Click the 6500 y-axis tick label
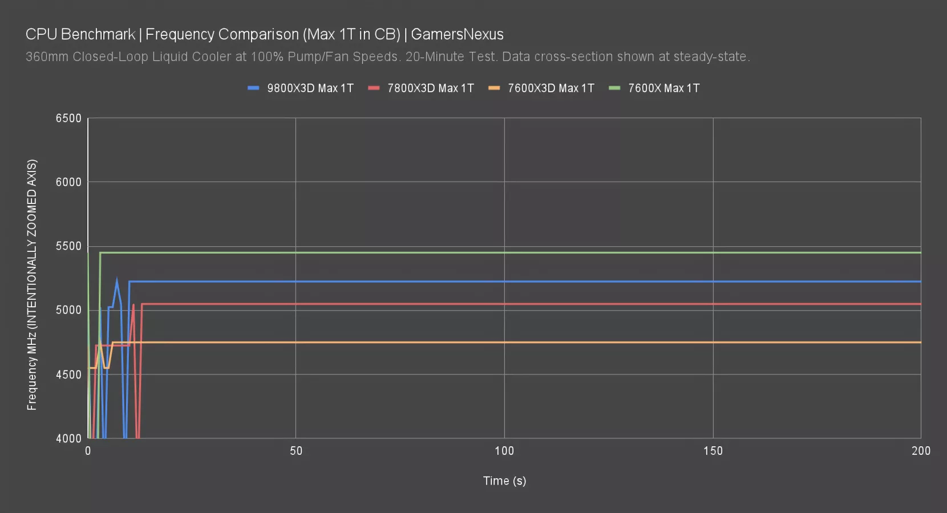The height and width of the screenshot is (513, 947). pos(68,119)
